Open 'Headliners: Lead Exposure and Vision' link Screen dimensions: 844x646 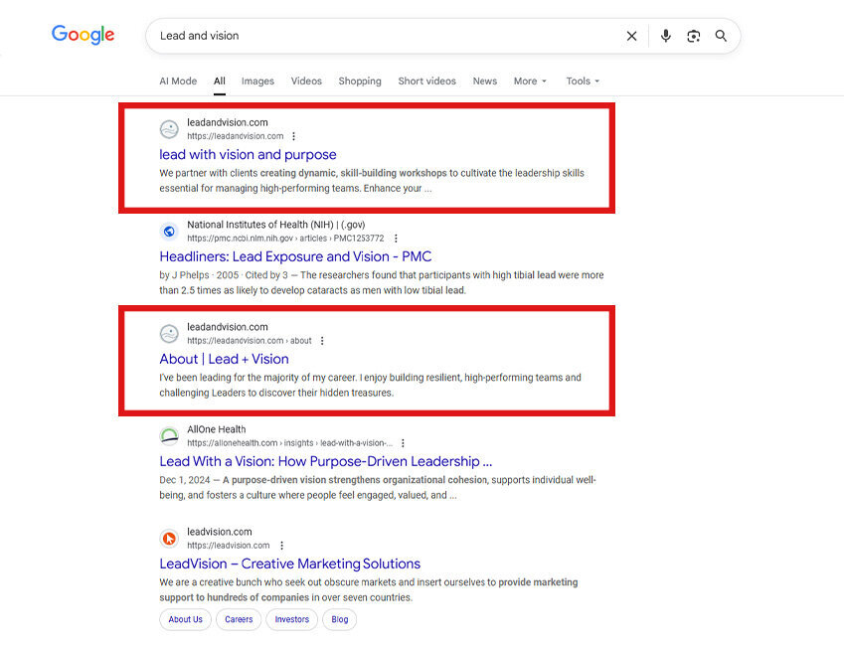(295, 256)
